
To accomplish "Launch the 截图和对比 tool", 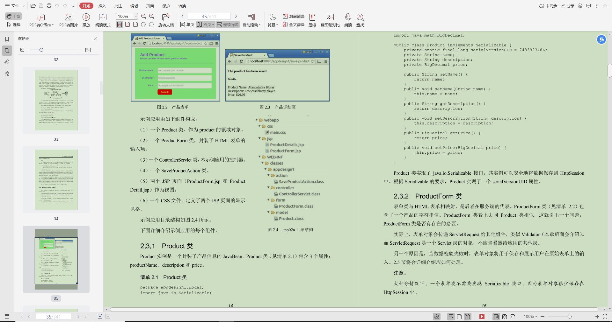I will click(x=330, y=20).
